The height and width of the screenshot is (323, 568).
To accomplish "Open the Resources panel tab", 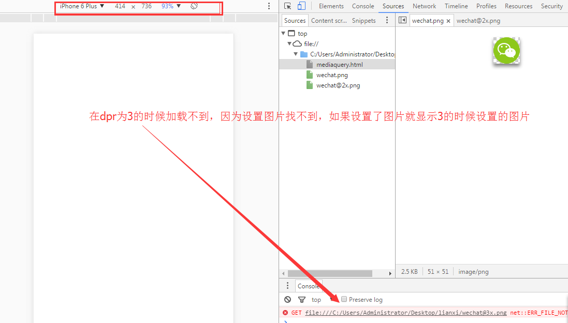I will click(x=518, y=6).
